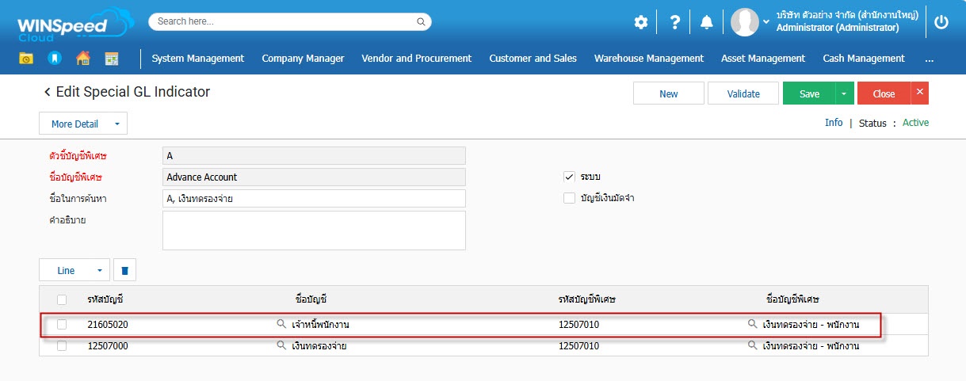Enable the บัญชีเงินมัดจำ checkbox
Image resolution: width=966 pixels, height=381 pixels.
pyautogui.click(x=569, y=198)
